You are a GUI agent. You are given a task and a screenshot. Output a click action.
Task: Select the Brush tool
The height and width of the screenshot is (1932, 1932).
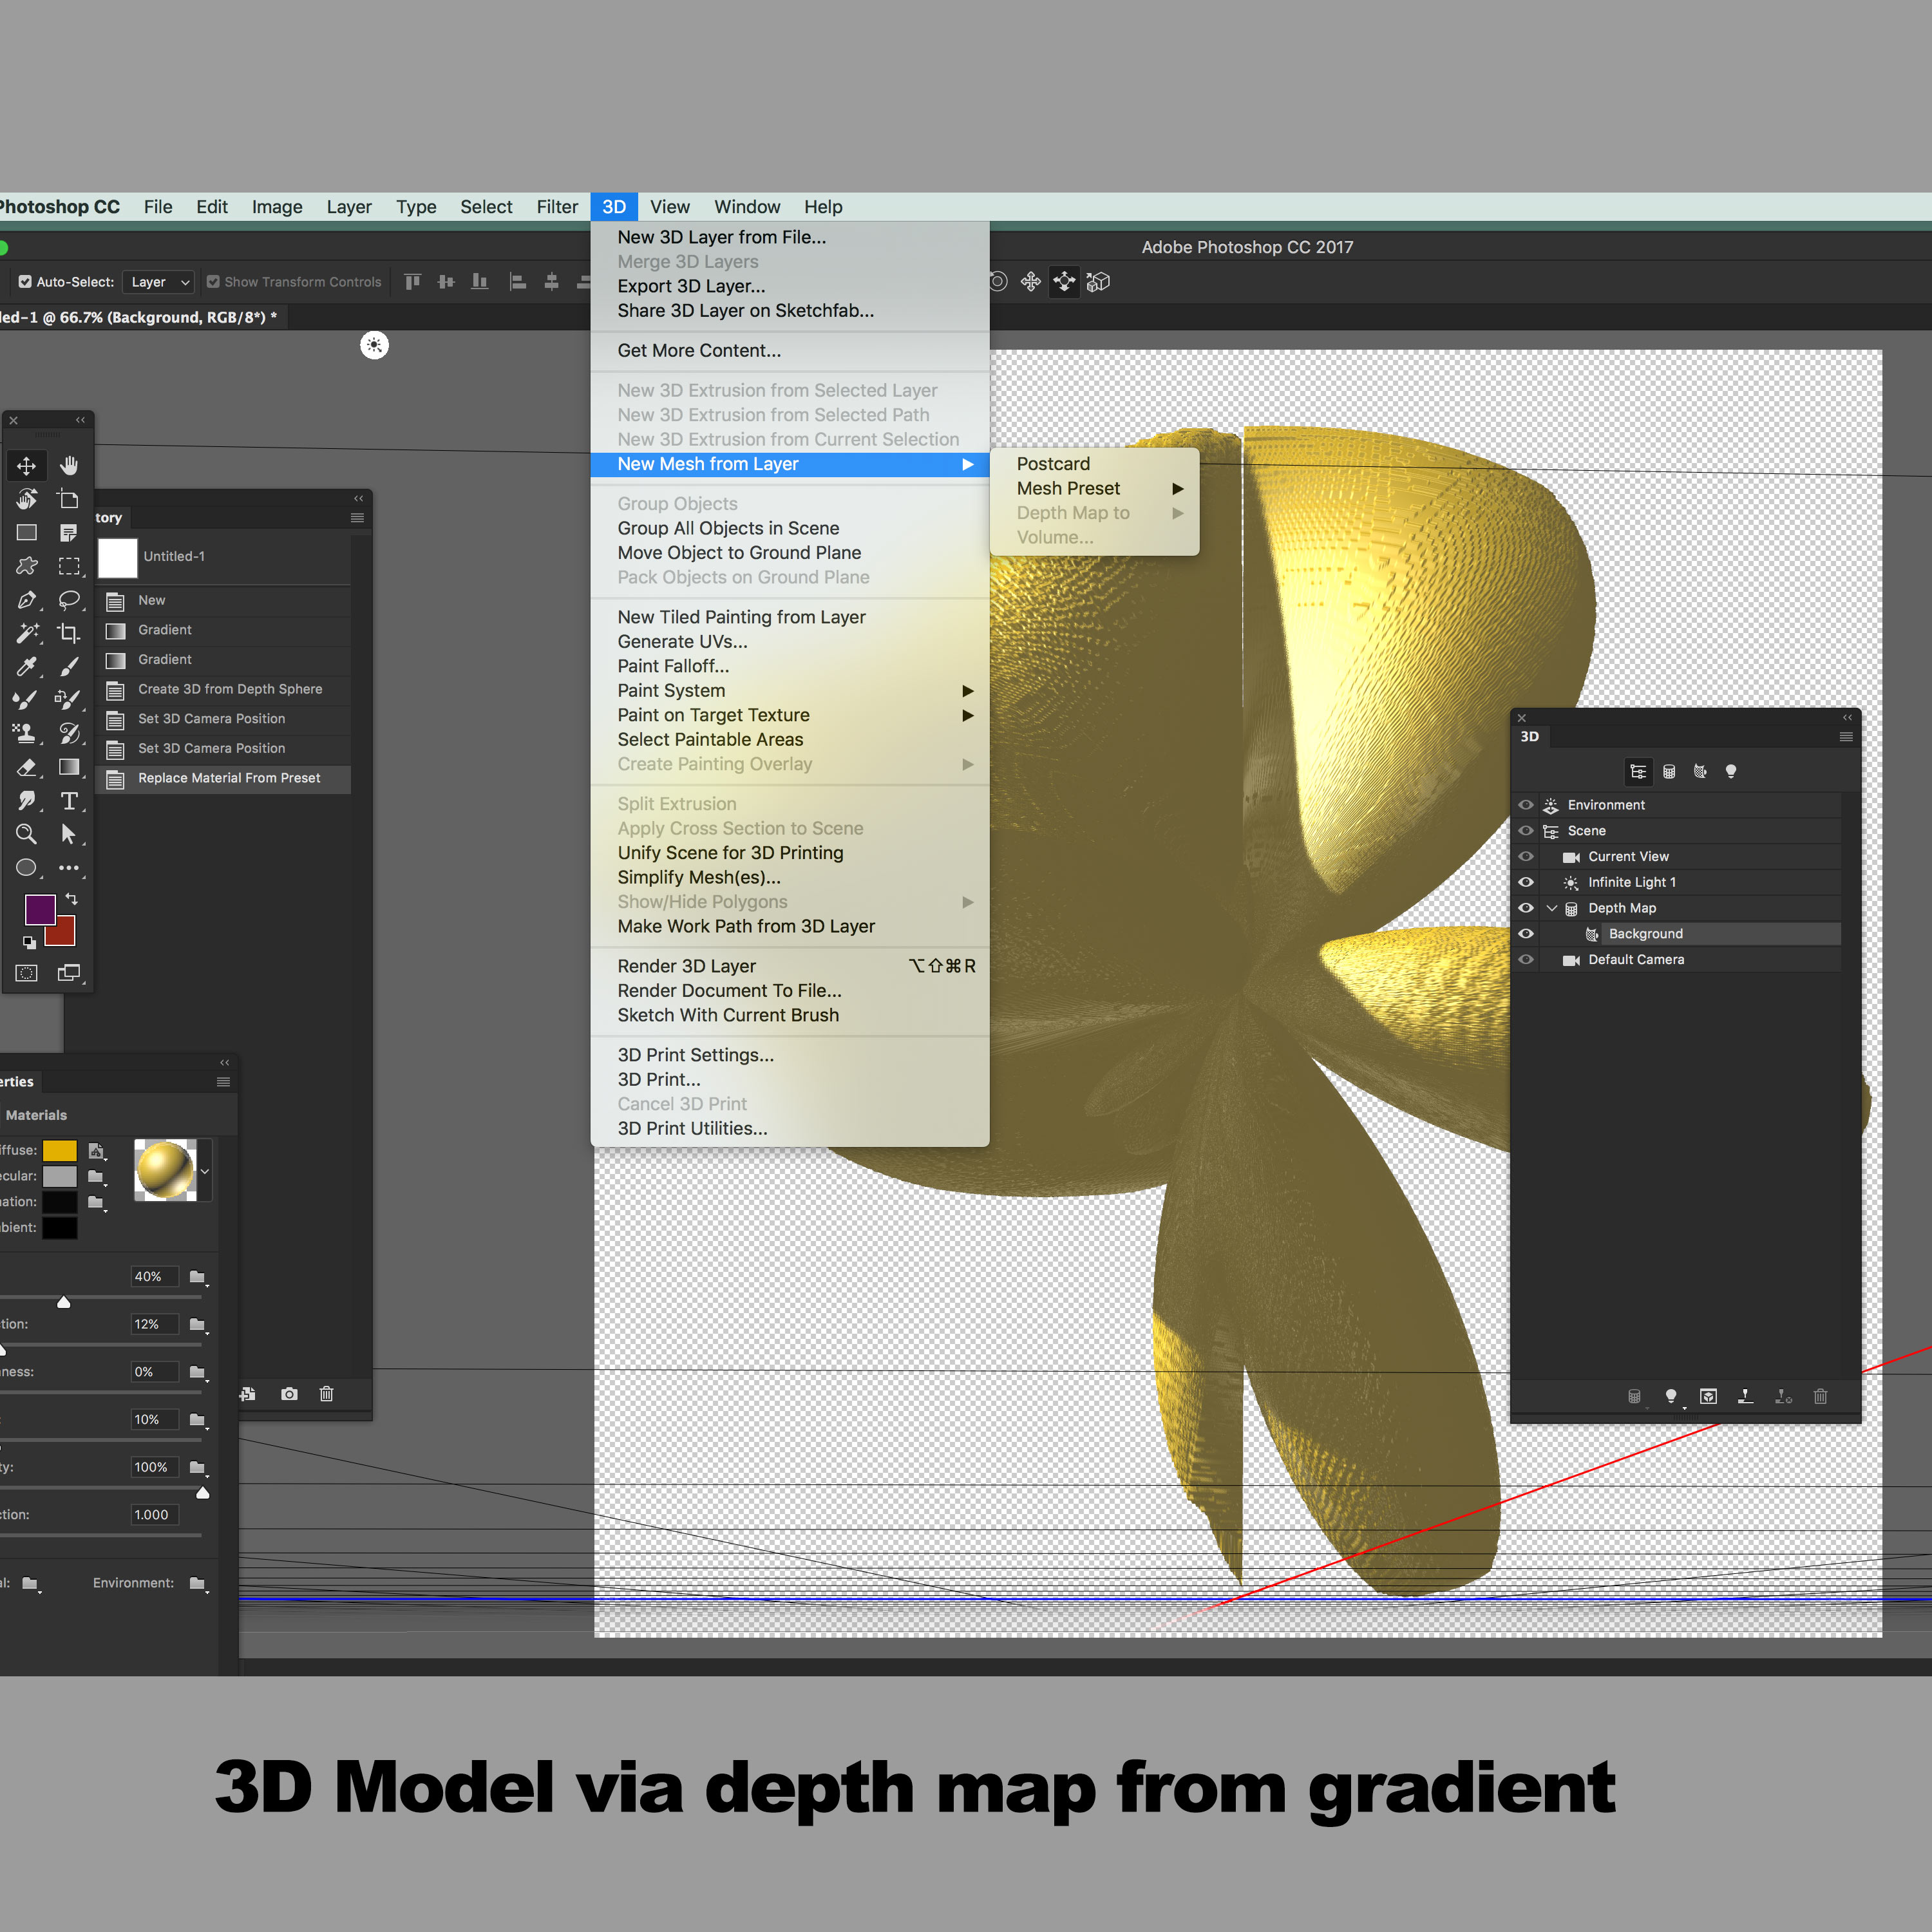tap(69, 667)
